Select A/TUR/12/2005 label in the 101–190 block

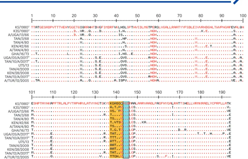(17, 157)
